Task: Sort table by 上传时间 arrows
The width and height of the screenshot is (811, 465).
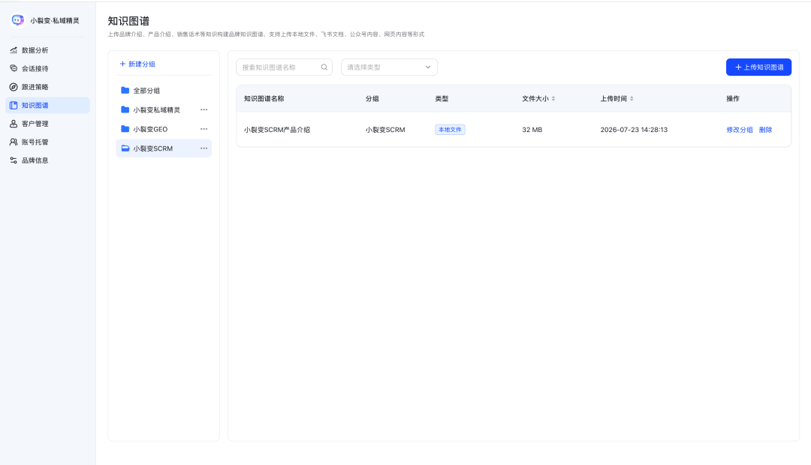Action: pyautogui.click(x=632, y=99)
